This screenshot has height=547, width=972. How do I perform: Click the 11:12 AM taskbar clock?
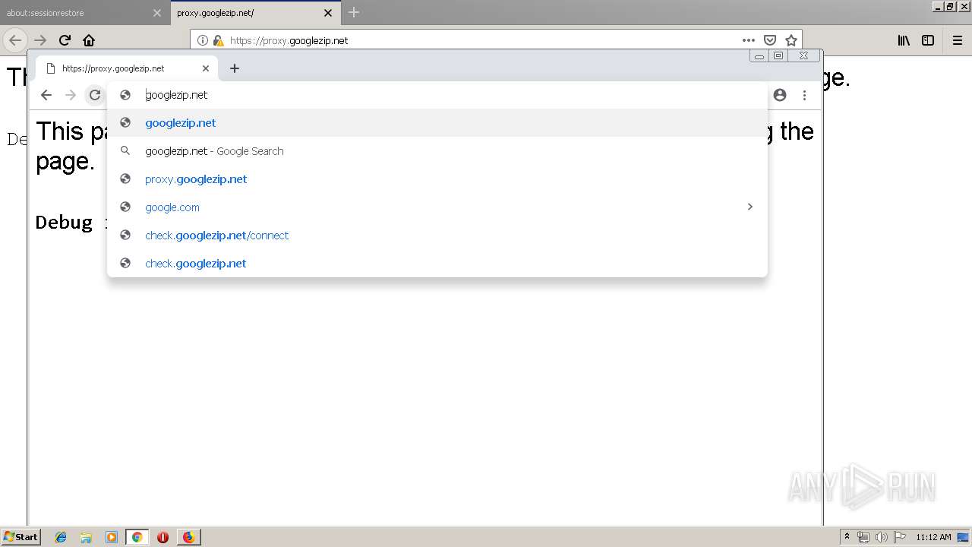click(x=933, y=537)
